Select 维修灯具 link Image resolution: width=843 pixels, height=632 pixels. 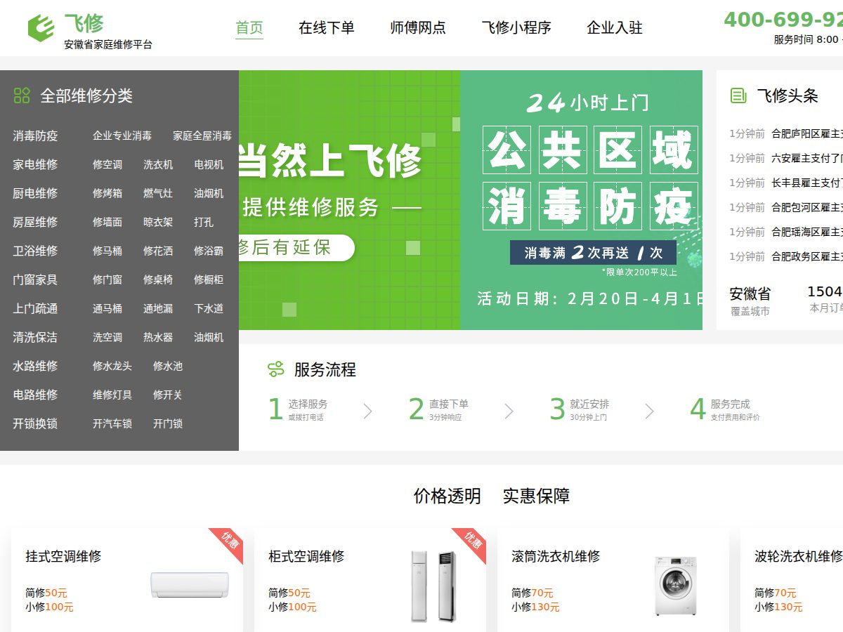point(112,395)
